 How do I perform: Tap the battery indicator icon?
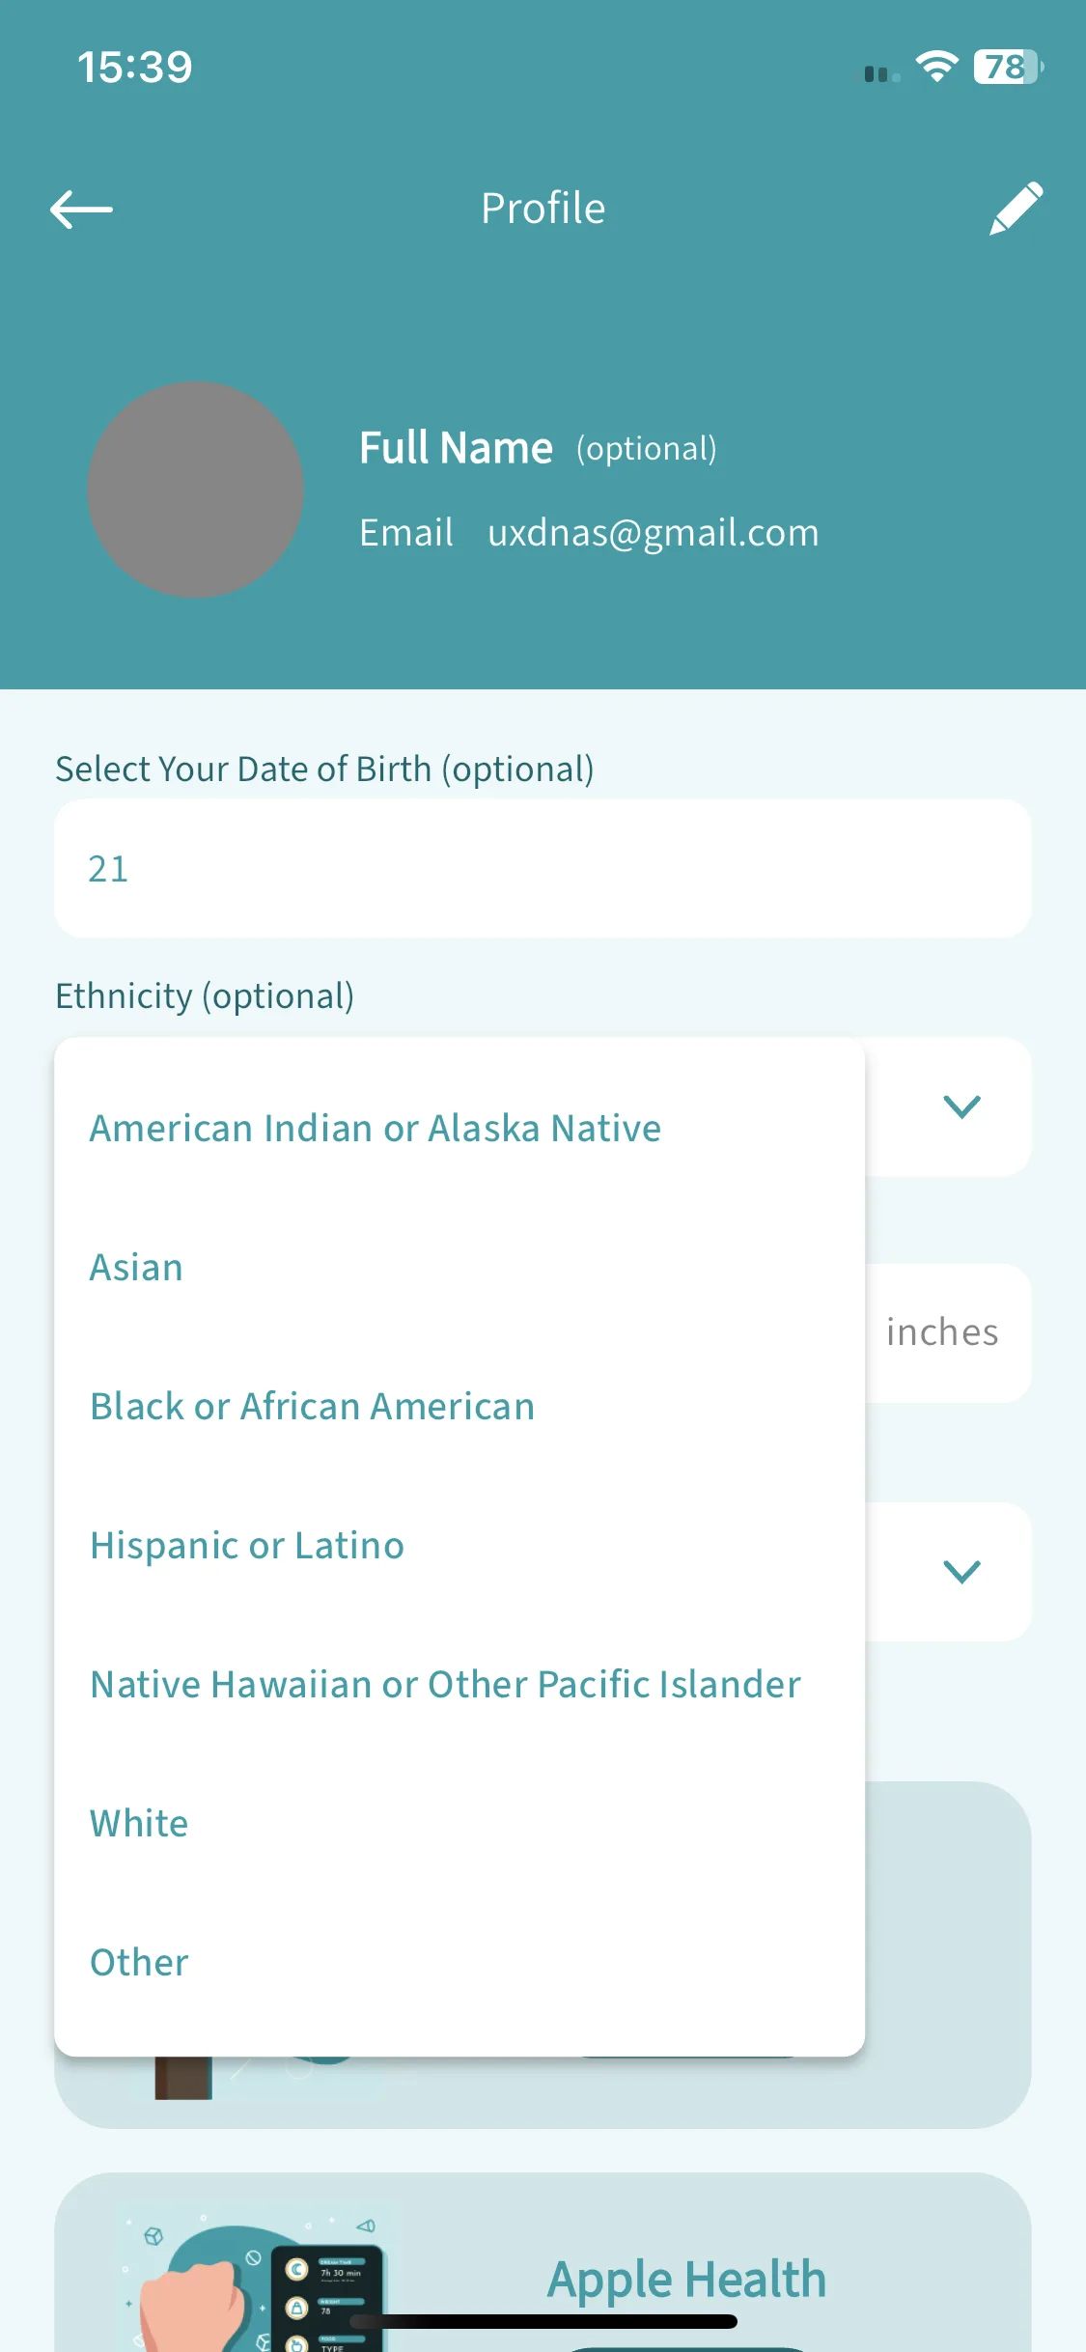[1008, 67]
